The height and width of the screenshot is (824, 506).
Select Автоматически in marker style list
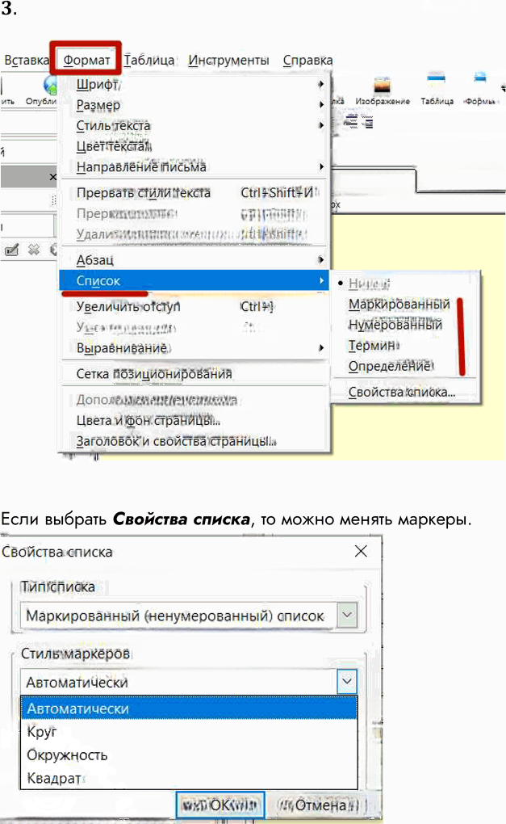point(189,708)
